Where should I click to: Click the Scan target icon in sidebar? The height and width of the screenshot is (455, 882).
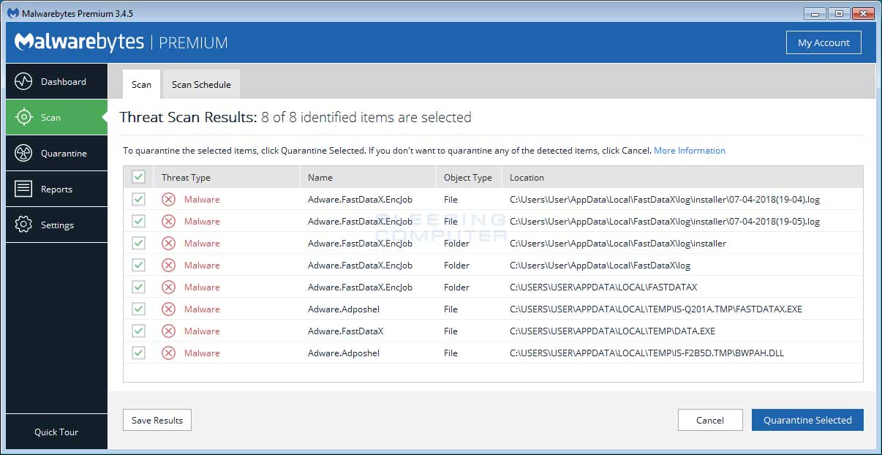(x=23, y=117)
